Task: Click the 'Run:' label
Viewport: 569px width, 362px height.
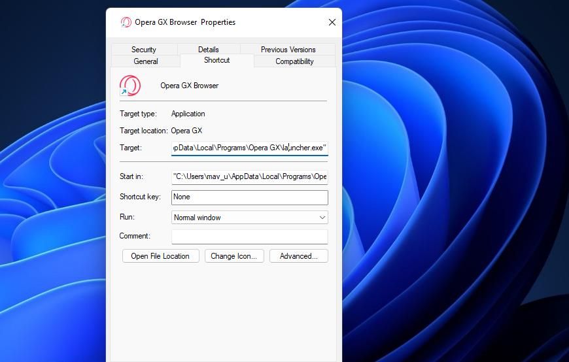Action: coord(127,217)
